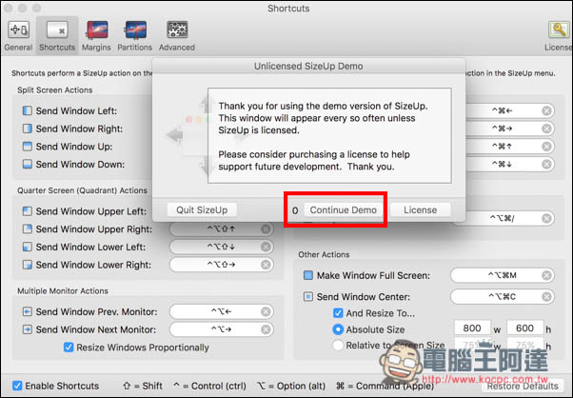Image resolution: width=573 pixels, height=398 pixels.
Task: Click the Make Window Full Screen shortcut field
Action: (x=503, y=275)
